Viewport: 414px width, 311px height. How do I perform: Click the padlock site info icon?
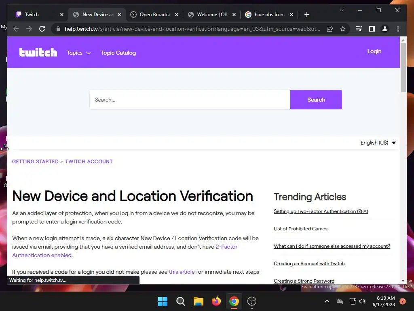tap(58, 29)
